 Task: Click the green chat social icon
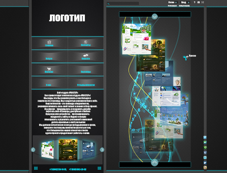[205, 148]
